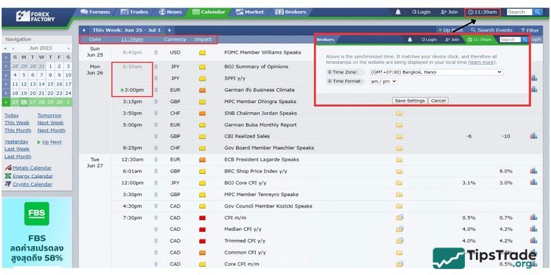Image resolution: width=551 pixels, height=275 pixels.
Task: Expand the Time Zone dropdown
Action: click(x=435, y=72)
